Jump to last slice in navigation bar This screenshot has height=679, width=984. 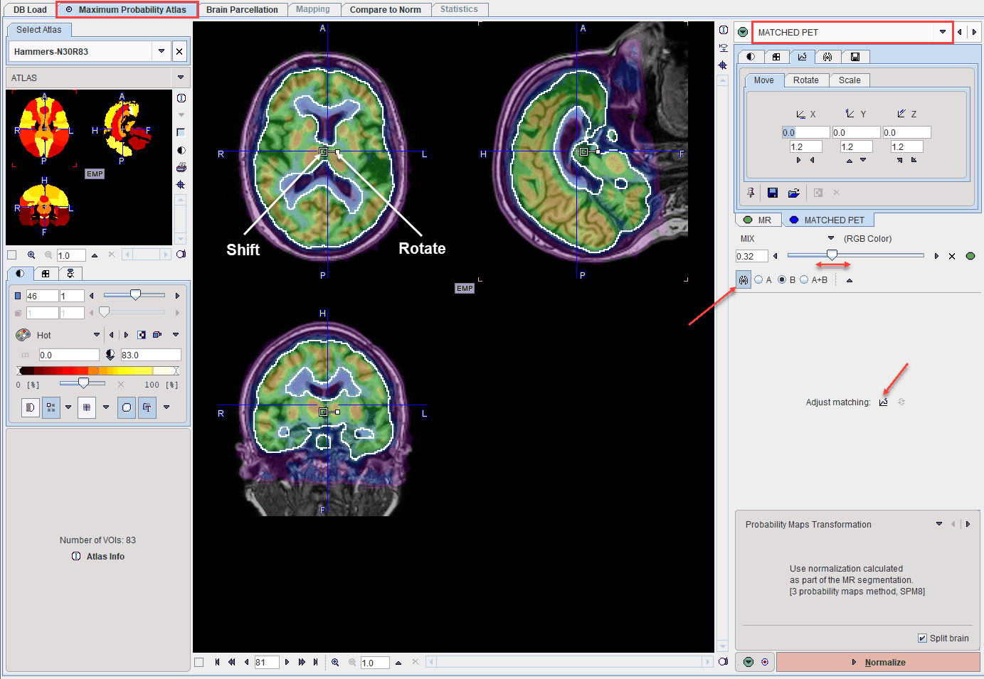[x=316, y=662]
